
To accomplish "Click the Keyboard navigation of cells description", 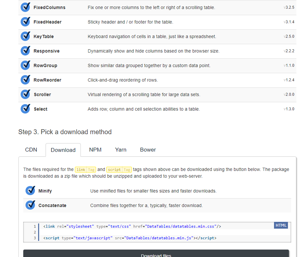I will 152,36.
